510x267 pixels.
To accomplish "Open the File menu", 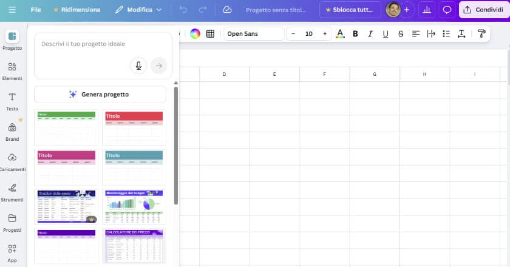I will pyautogui.click(x=36, y=10).
